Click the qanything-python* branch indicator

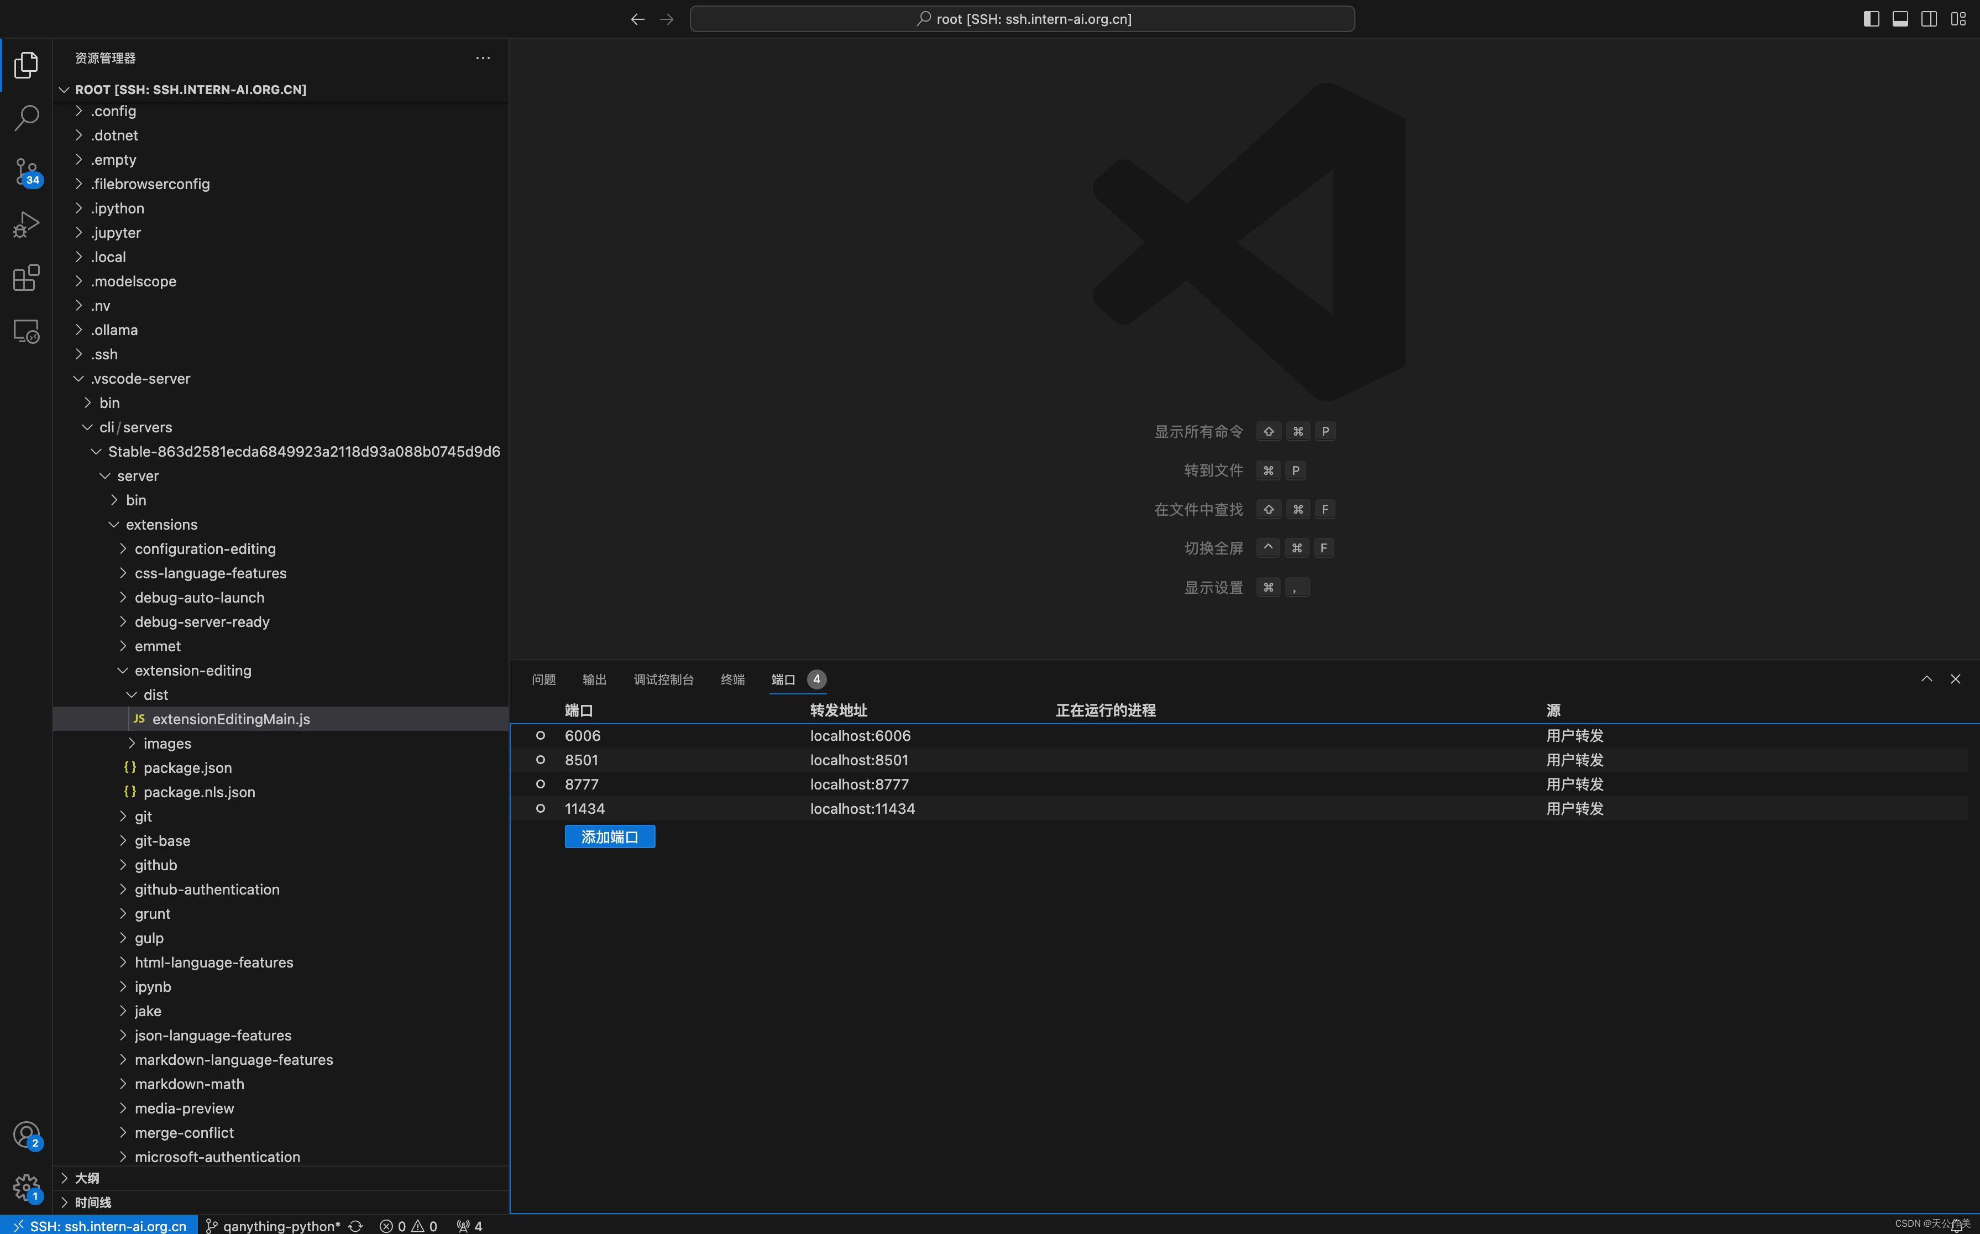pos(273,1226)
